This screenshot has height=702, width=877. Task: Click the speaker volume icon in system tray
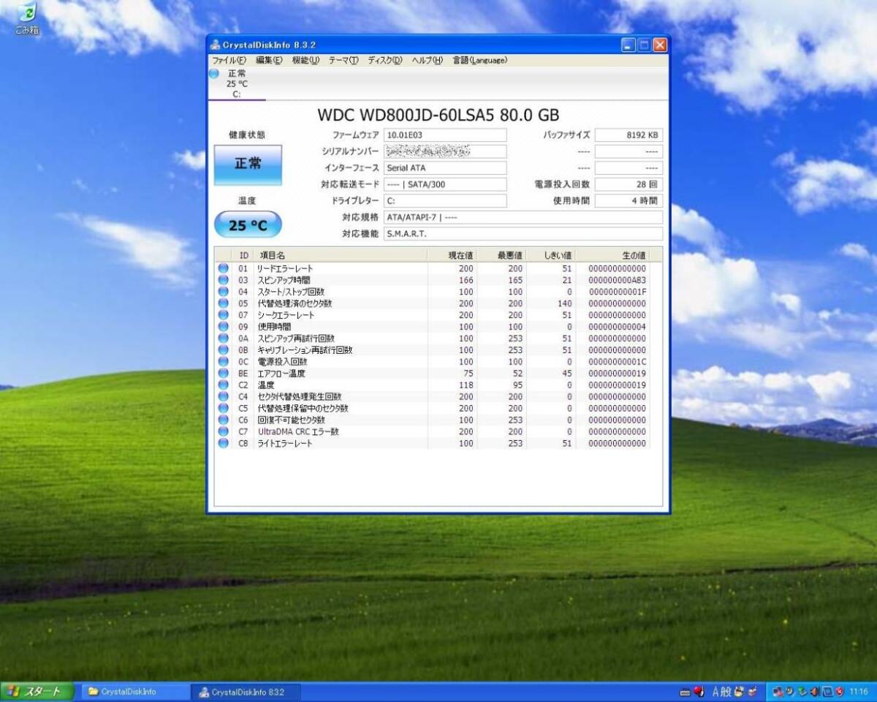click(x=814, y=691)
